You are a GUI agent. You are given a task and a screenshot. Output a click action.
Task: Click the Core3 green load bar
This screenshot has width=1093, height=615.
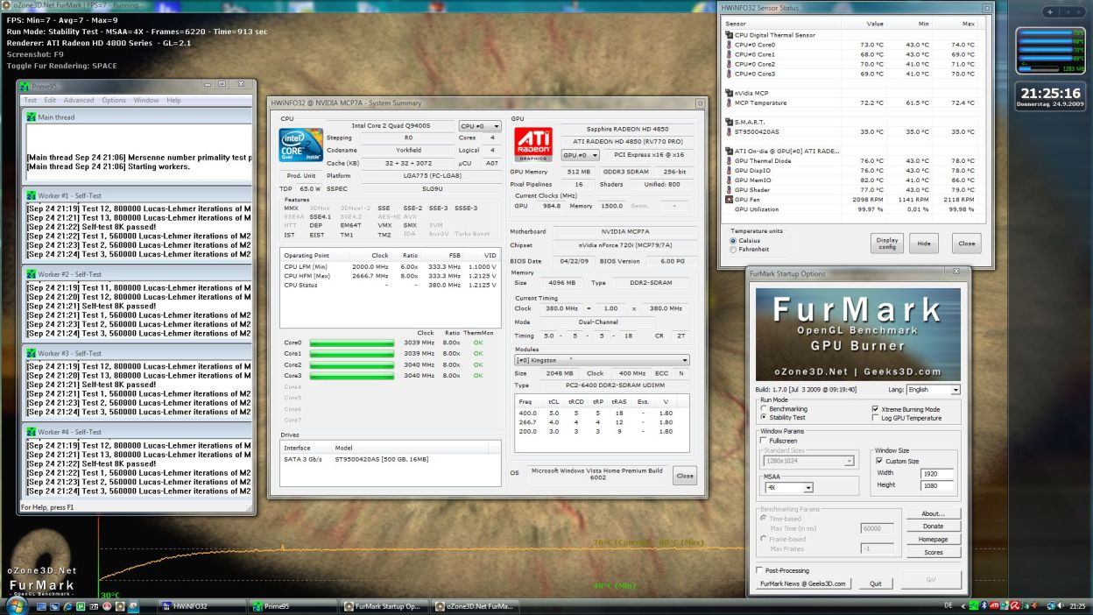pyautogui.click(x=350, y=376)
